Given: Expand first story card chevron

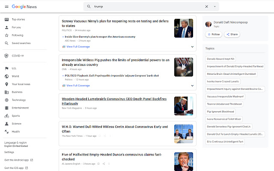Looking at the screenshot, I should tap(192, 47).
